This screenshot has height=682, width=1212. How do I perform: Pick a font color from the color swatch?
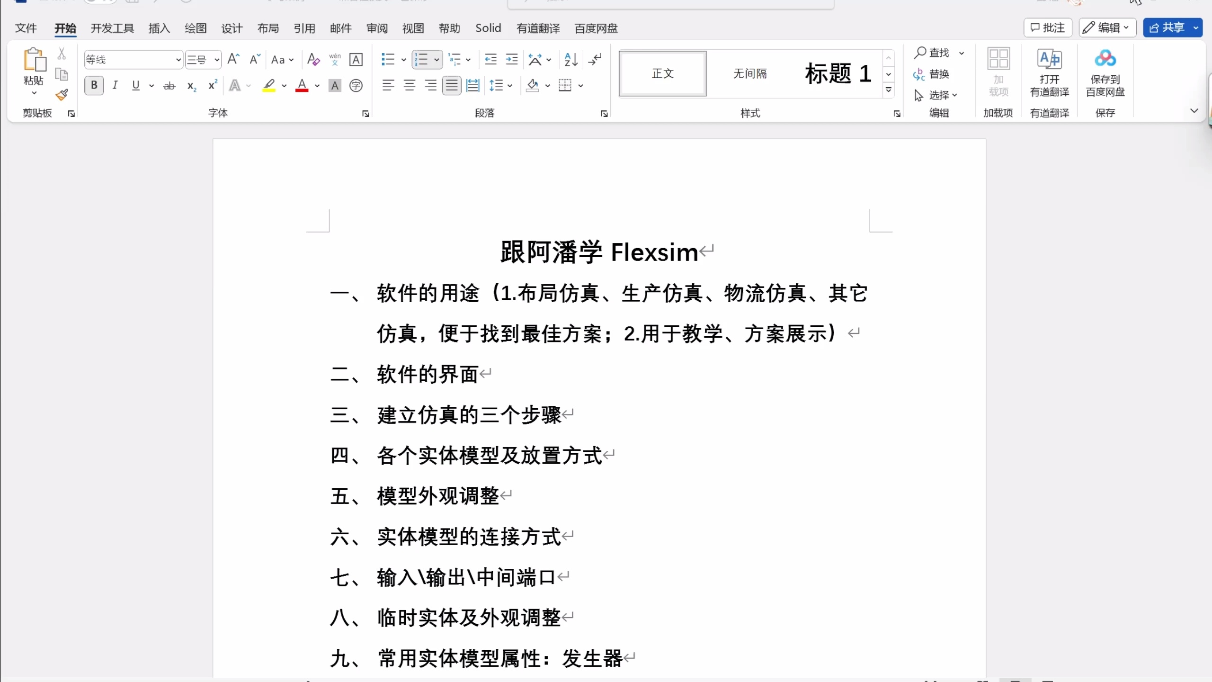tap(303, 85)
